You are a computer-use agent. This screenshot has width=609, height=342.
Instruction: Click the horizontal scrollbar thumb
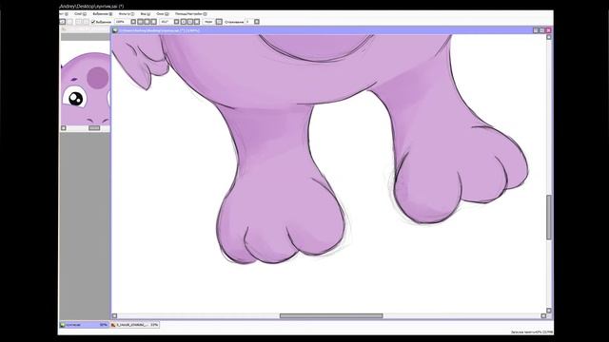point(331,315)
